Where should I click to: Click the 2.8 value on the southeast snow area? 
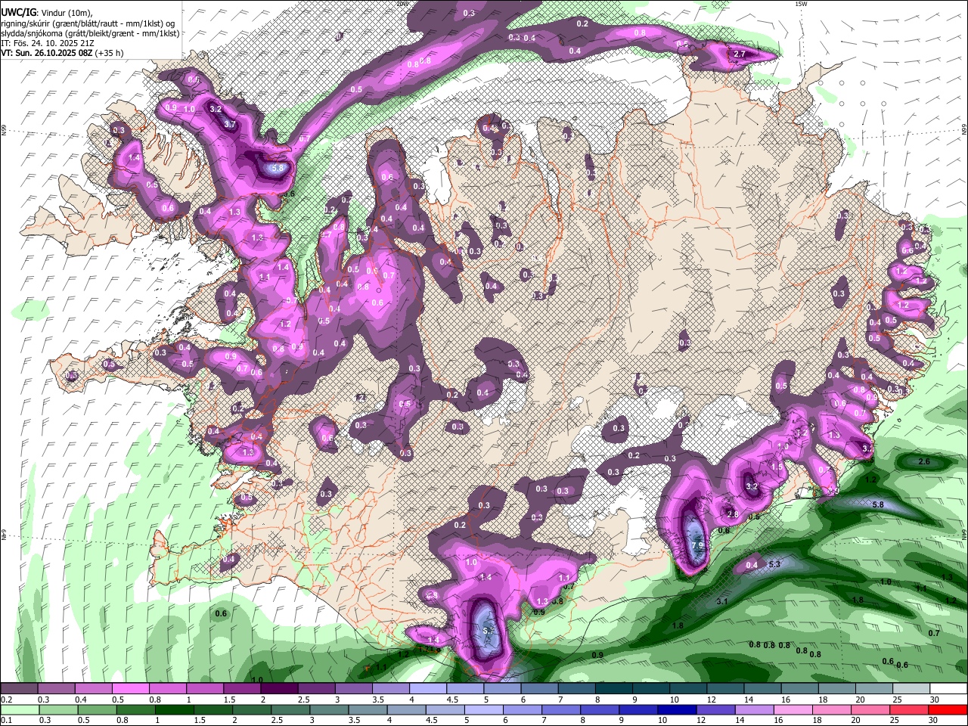732,514
